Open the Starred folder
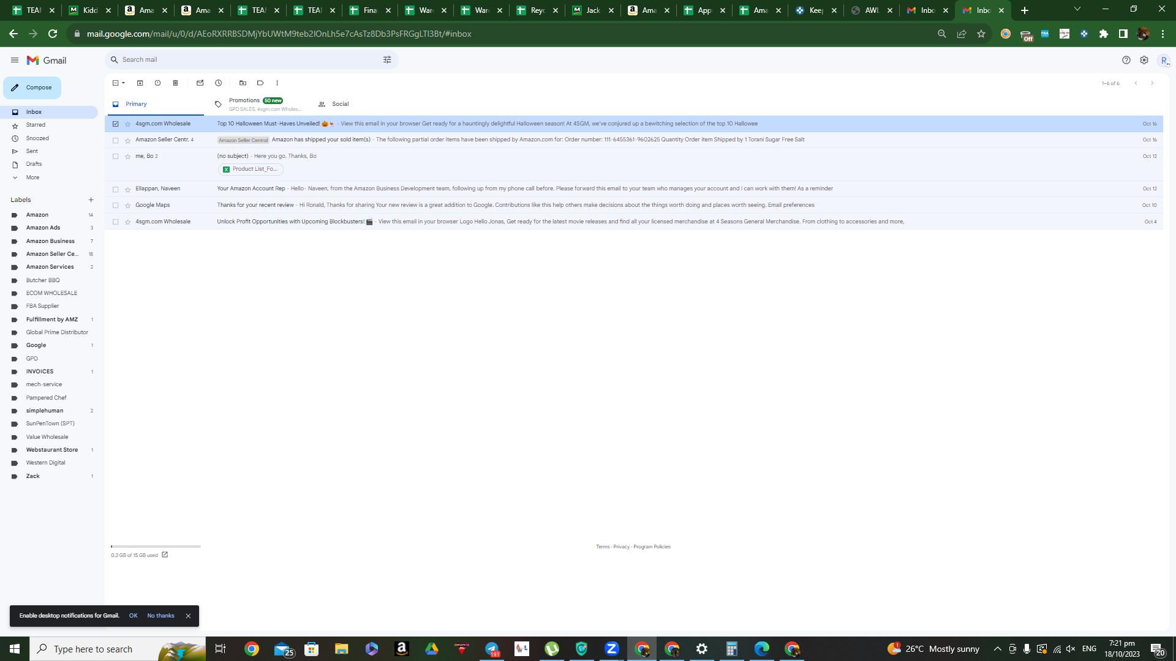 click(x=36, y=125)
